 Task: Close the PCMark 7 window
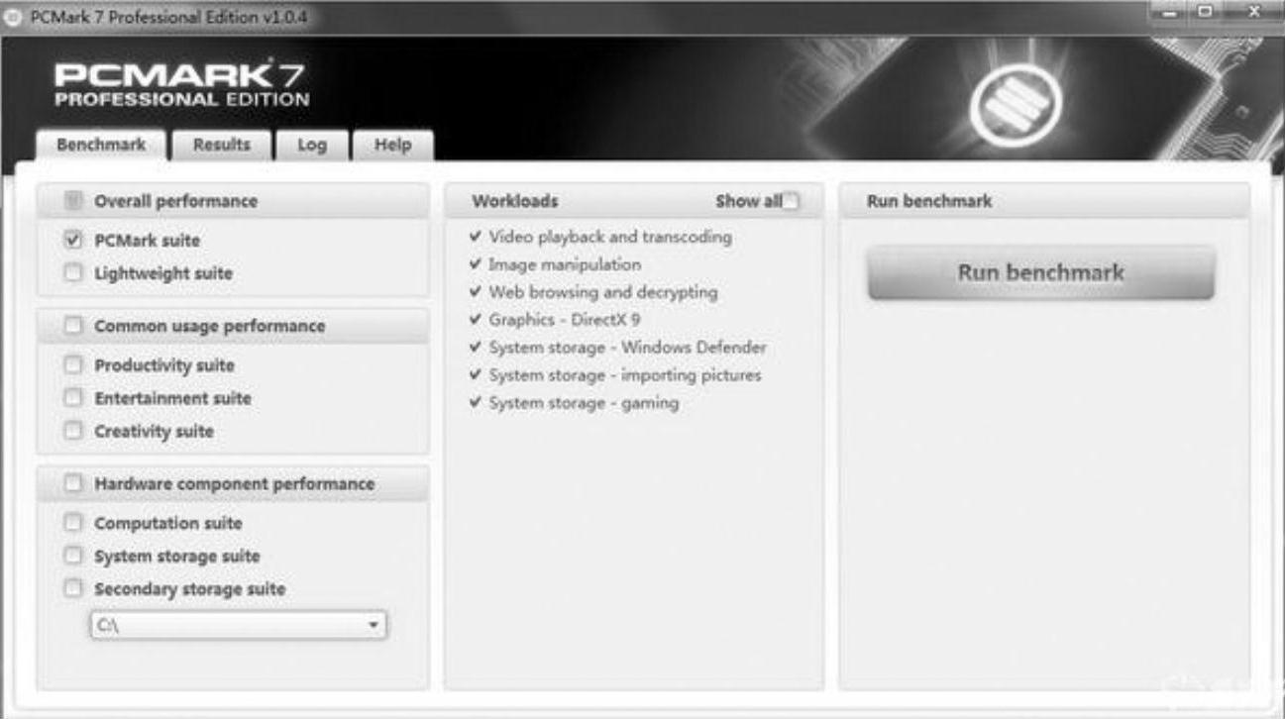tap(1252, 12)
